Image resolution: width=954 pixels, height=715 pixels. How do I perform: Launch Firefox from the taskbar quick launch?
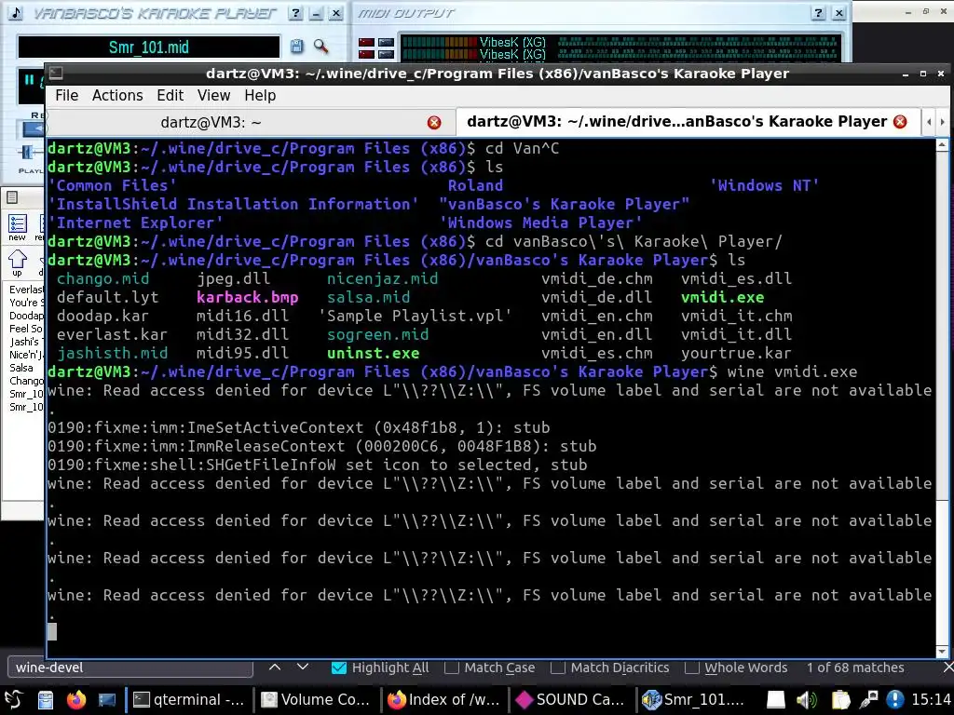click(76, 700)
